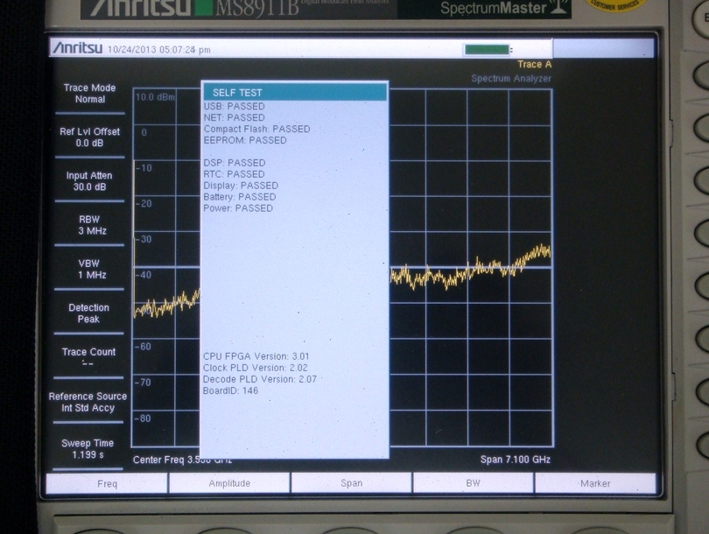Viewport: 709px width, 534px height.
Task: Select the Trace Mode Normal soft key
Action: point(89,94)
